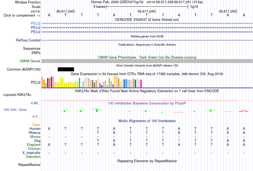Click 'Repeating Elements by RepeatMasker' title
The image size is (253, 171).
coord(147,161)
